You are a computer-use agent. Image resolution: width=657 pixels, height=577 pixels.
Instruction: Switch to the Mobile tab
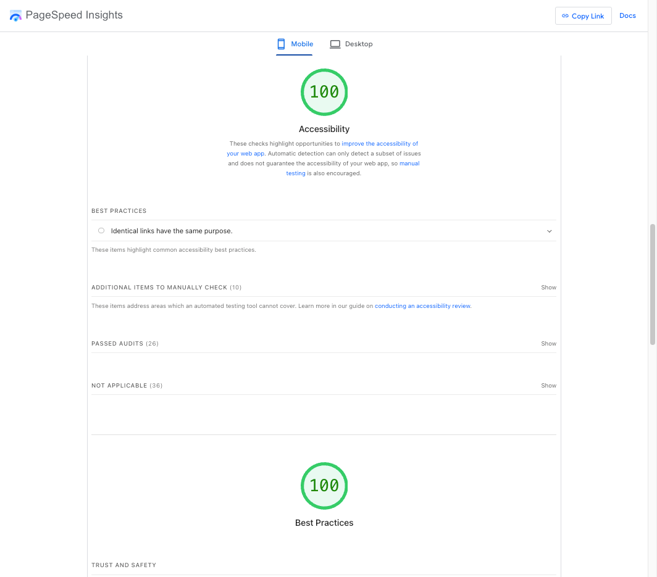click(295, 44)
